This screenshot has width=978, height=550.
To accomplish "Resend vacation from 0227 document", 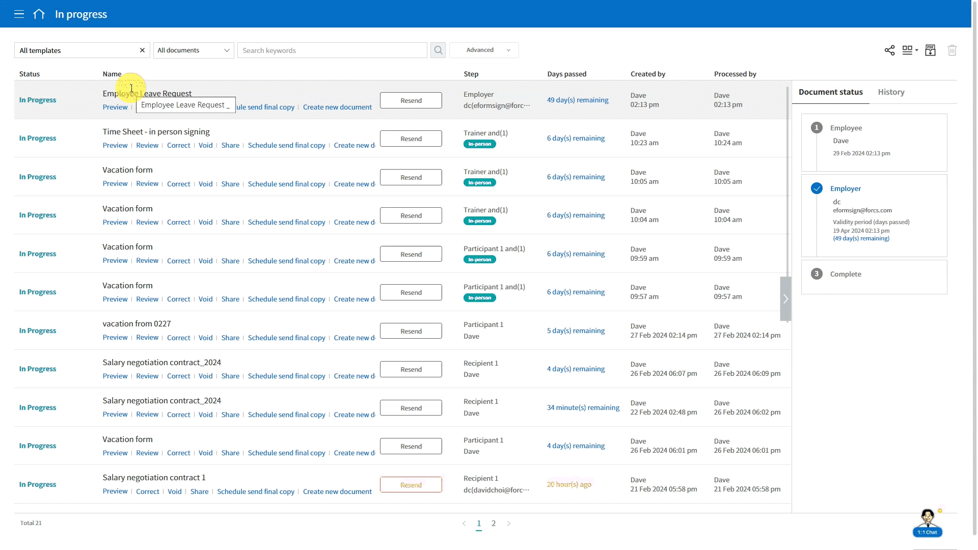I will [411, 331].
